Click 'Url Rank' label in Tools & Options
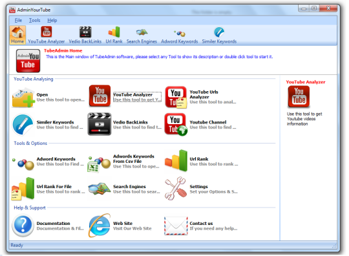Viewport: 349px width, 256px height. pos(199,159)
